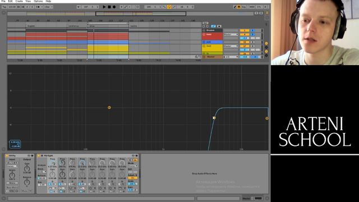Select the orange EQ point at graph center

tap(109, 107)
